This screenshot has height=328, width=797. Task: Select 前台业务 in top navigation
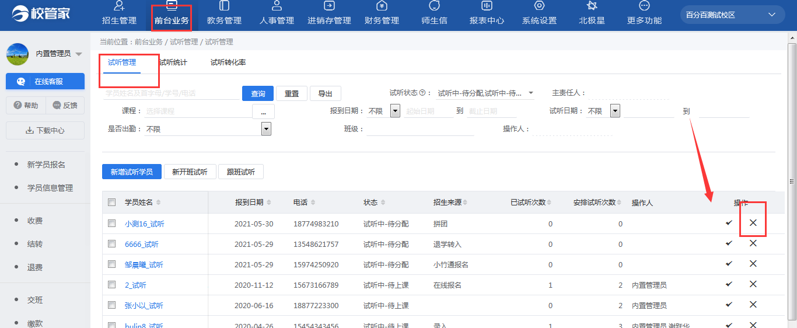[172, 14]
